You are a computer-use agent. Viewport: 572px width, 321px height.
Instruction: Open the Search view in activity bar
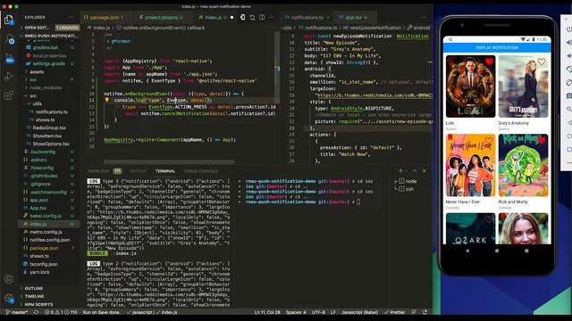9,39
